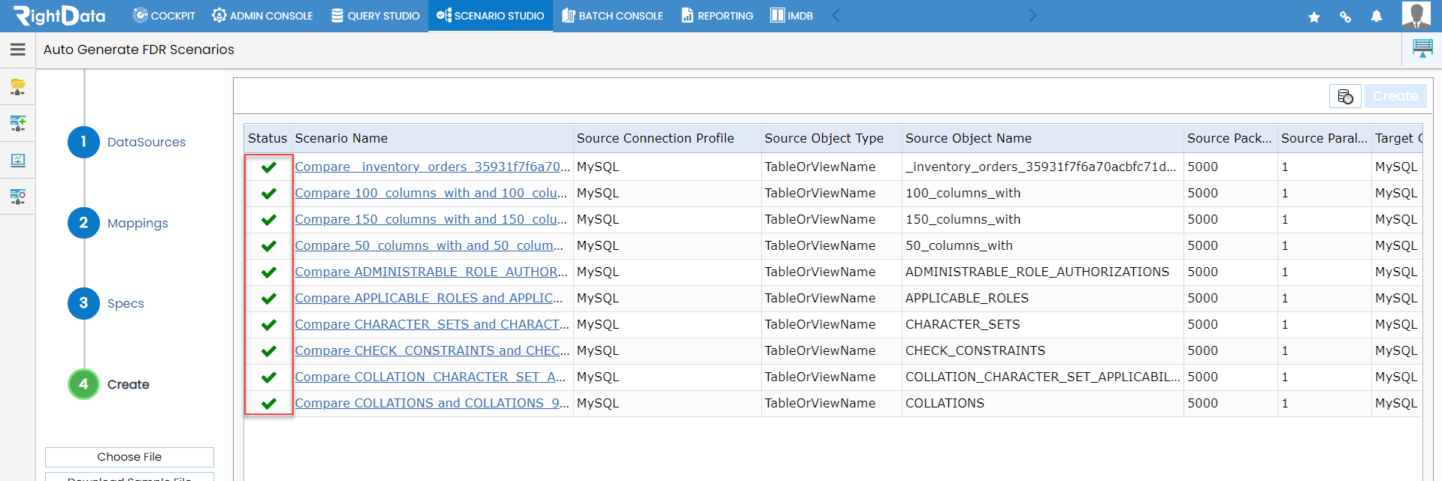This screenshot has height=481, width=1442.
Task: Open the notifications bell
Action: [x=1377, y=17]
